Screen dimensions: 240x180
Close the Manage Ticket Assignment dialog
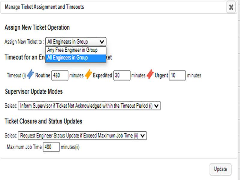click(x=231, y=7)
